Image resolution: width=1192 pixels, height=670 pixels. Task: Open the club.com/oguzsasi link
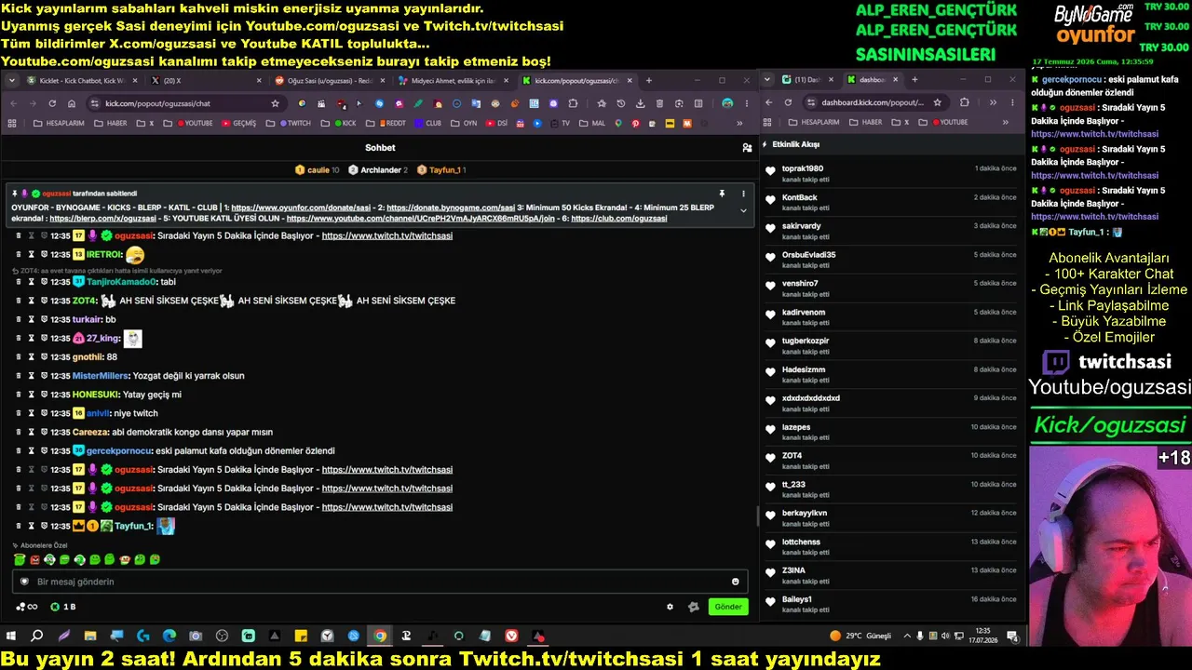(619, 219)
